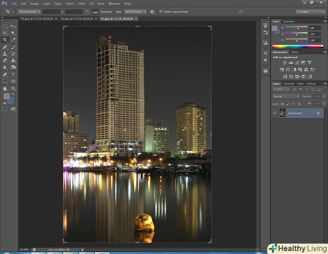
Task: Click the Brightness/Contrast adjustment icon
Action: [284, 63]
